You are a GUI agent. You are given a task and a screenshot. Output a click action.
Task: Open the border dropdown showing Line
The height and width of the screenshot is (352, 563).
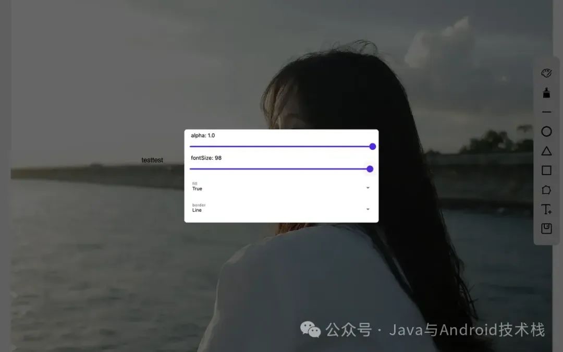281,208
